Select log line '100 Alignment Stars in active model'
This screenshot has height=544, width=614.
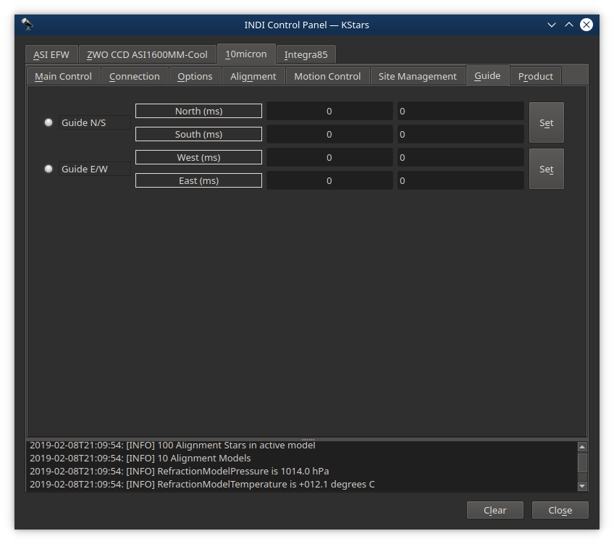point(172,445)
